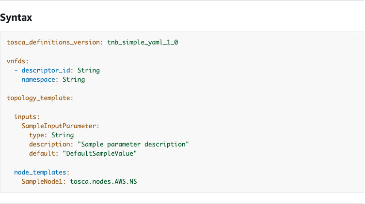Click the default key
Screen dimensions: 365x204
point(42,154)
